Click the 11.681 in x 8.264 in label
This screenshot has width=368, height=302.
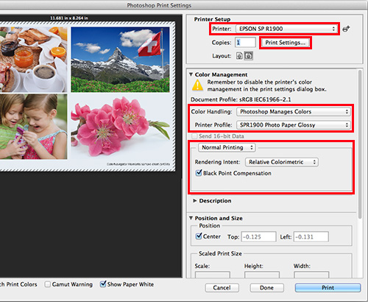click(x=69, y=18)
